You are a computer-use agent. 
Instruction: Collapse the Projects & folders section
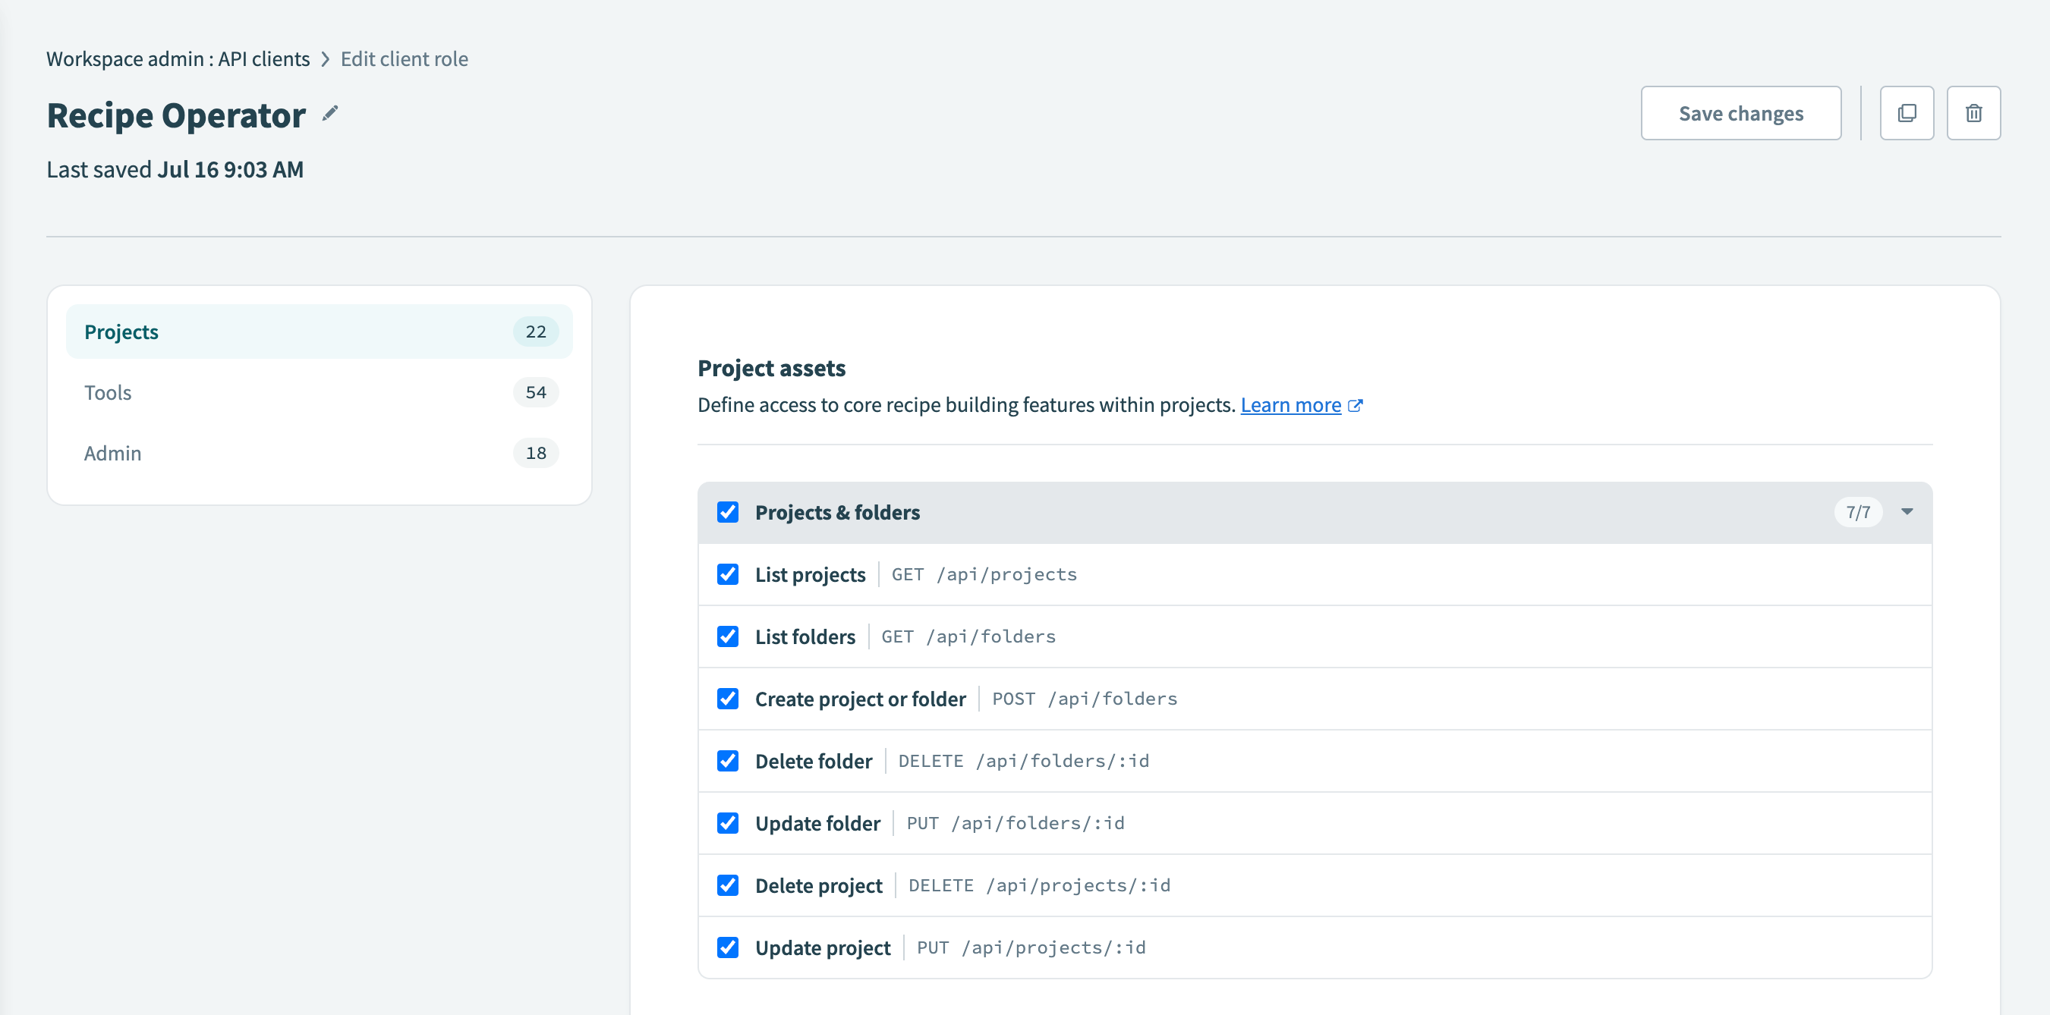tap(1906, 512)
